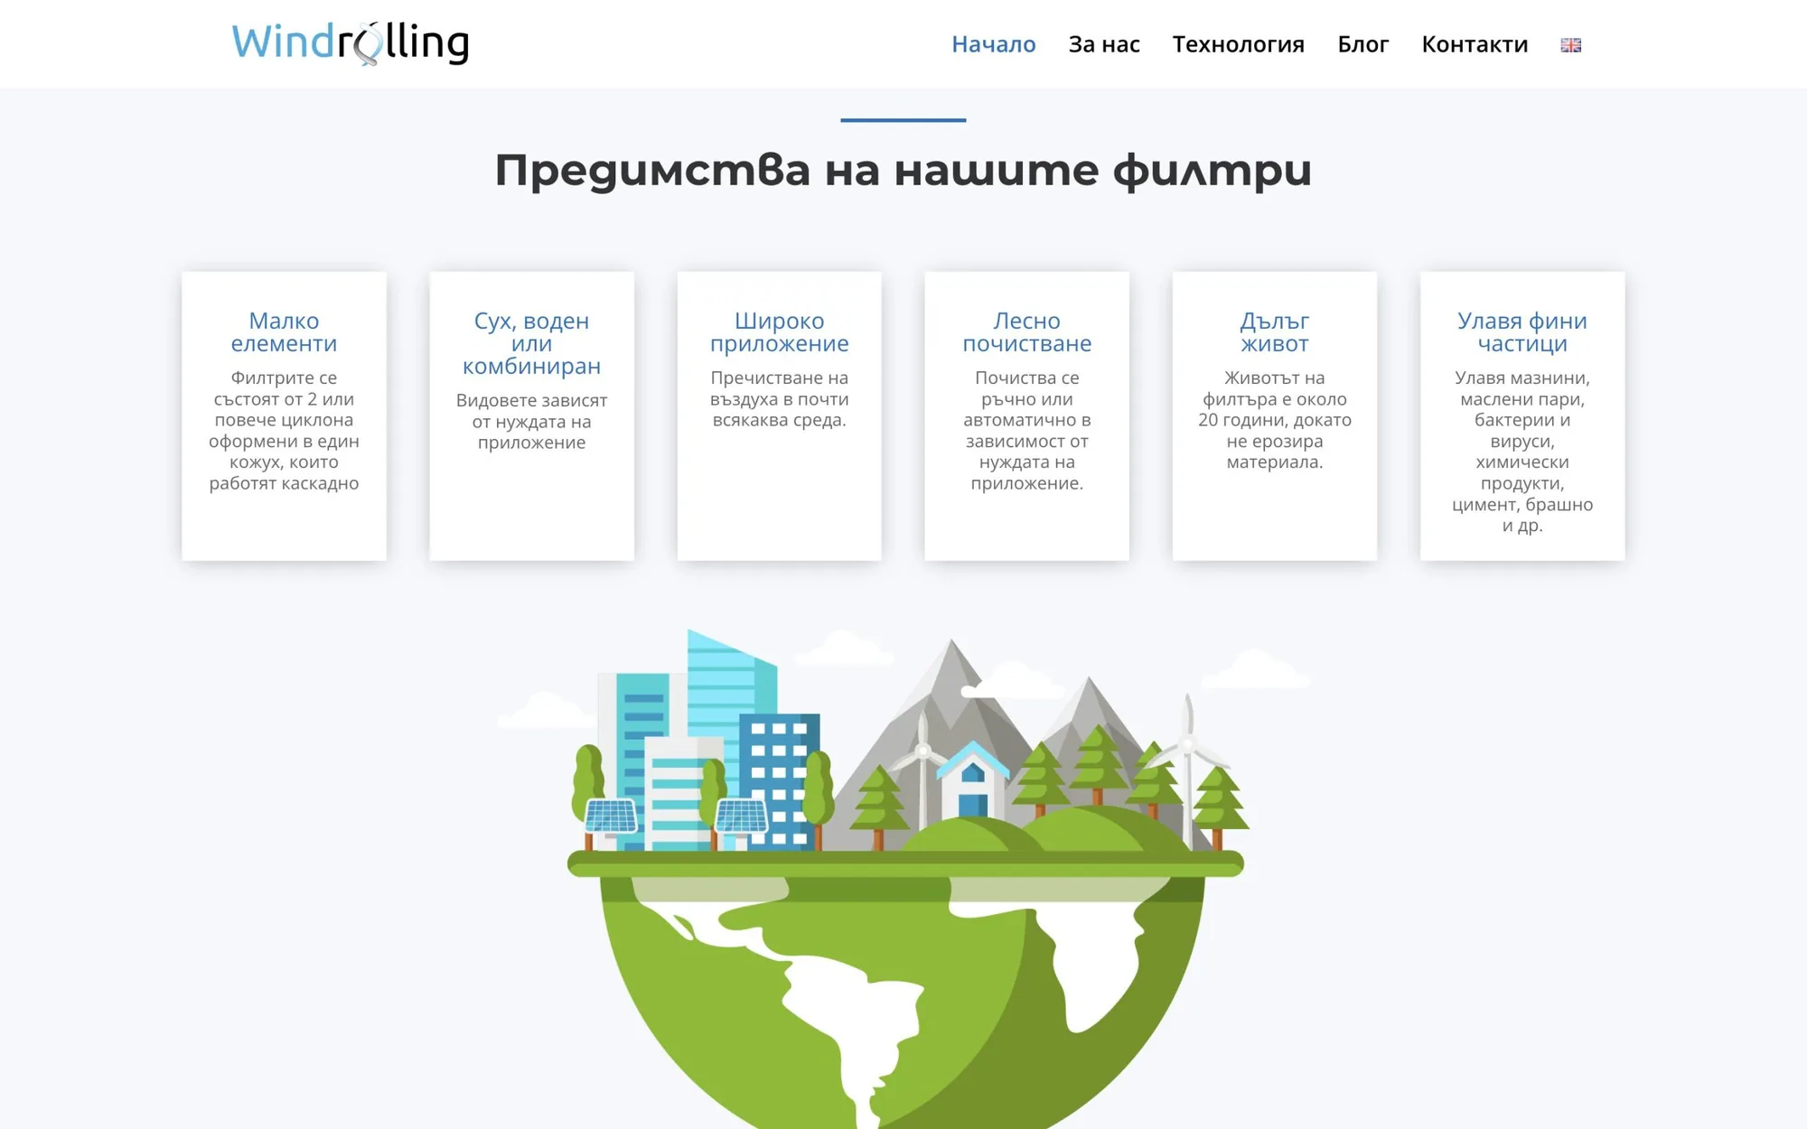Select the Широко приложение card title
1807x1129 pixels.
[779, 332]
